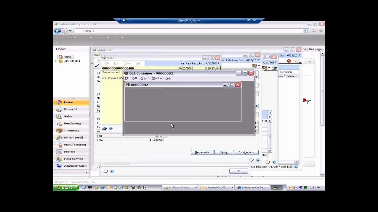The height and width of the screenshot is (212, 378).
Task: Click OK in the Note window
Action: pyautogui.click(x=239, y=171)
